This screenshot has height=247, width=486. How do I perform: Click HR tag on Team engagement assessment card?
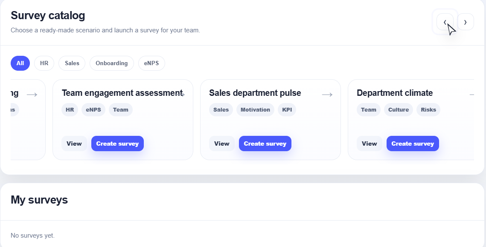click(x=70, y=109)
